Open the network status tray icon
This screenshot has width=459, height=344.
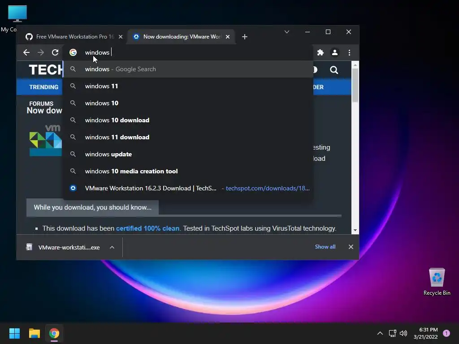click(392, 333)
